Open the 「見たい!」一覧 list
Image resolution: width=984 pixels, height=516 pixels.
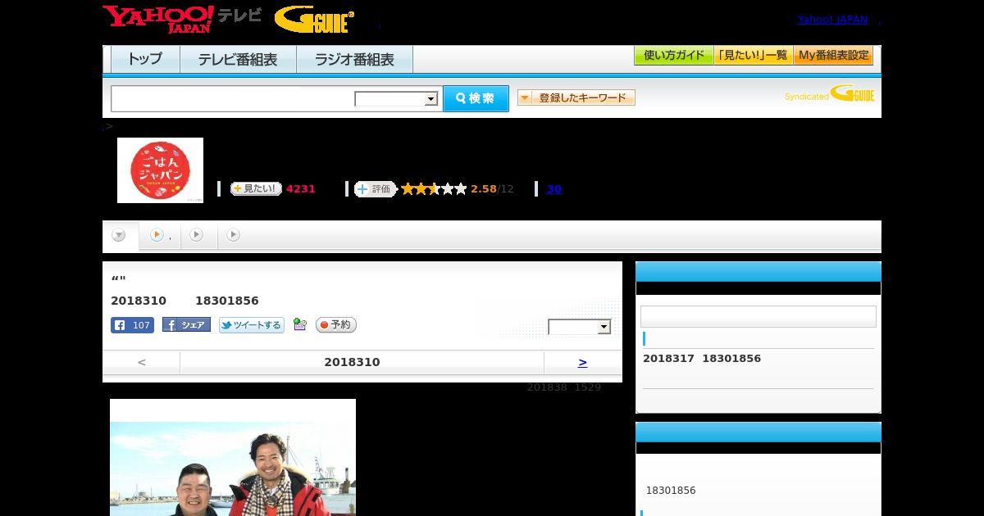pyautogui.click(x=753, y=56)
